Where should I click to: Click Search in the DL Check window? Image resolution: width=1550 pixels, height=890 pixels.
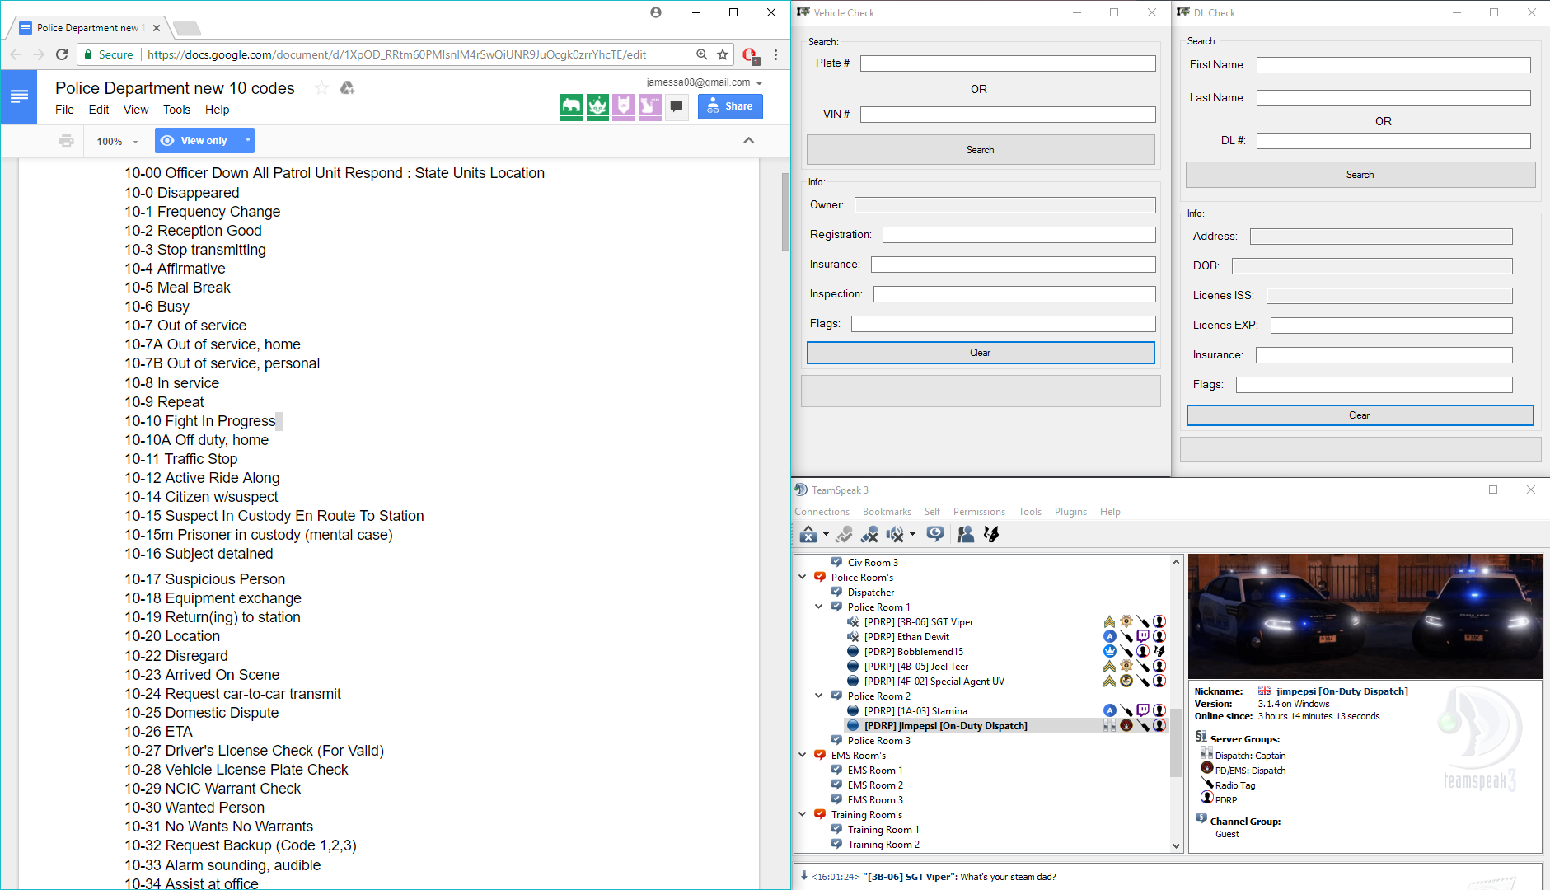[1360, 175]
